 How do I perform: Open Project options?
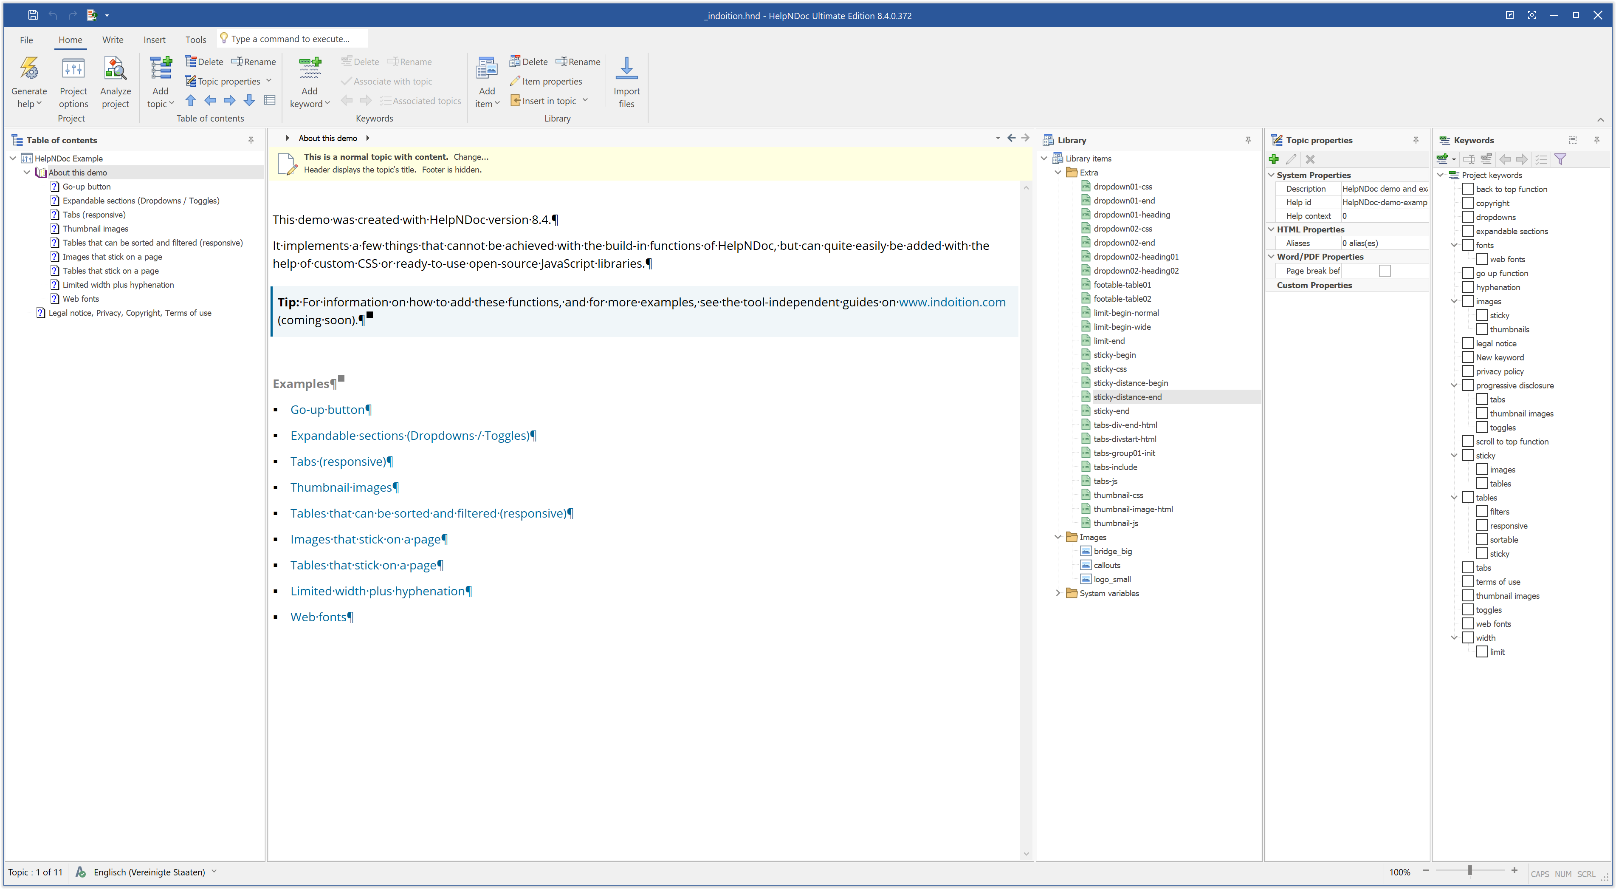pos(73,83)
